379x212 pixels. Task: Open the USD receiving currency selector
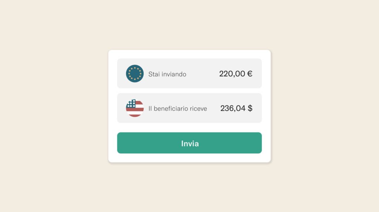135,108
